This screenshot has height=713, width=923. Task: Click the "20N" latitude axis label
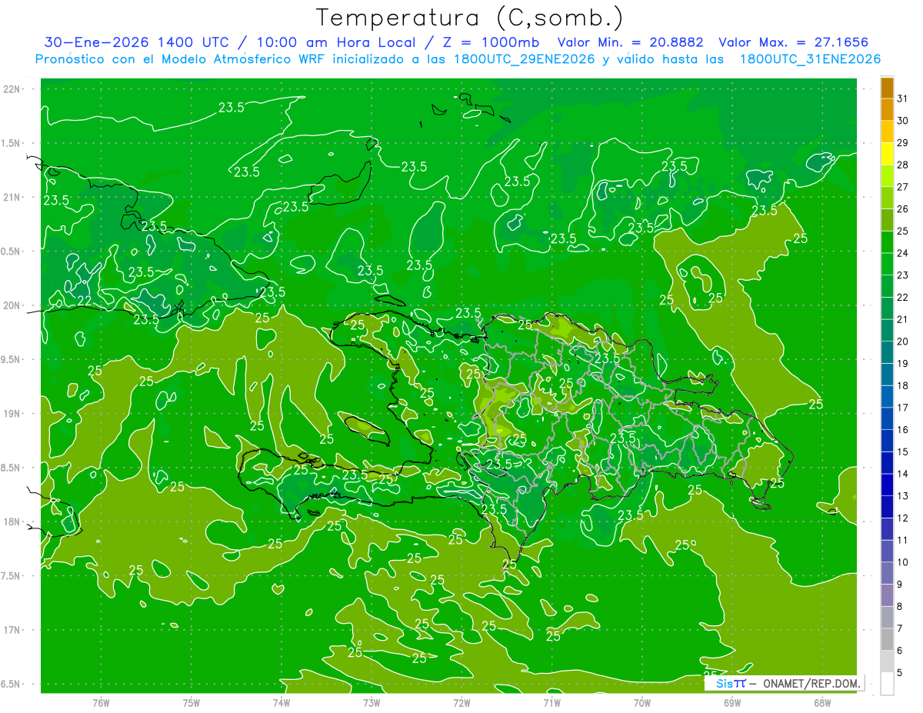click(12, 305)
